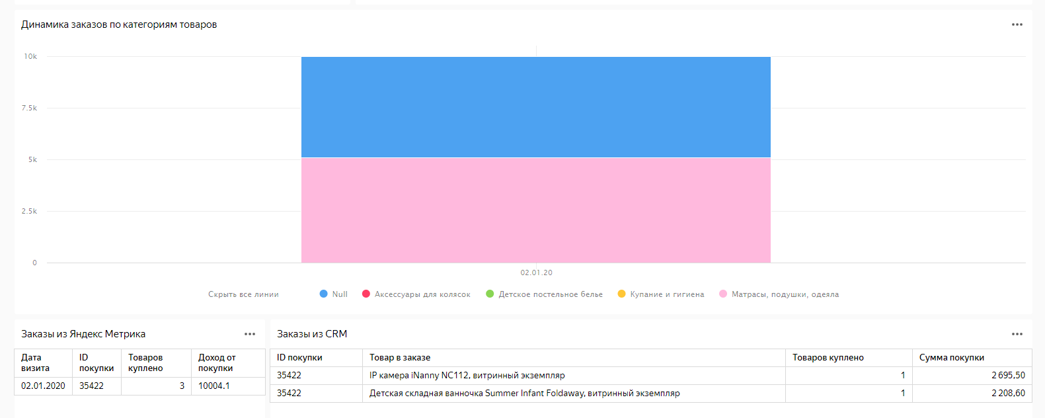Click the Скрыть все линии link
The image size is (1045, 418).
point(243,294)
